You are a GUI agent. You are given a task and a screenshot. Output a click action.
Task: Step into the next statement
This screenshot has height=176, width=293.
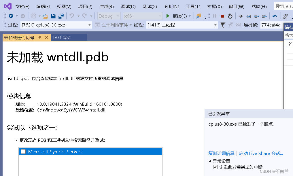[x=249, y=16]
